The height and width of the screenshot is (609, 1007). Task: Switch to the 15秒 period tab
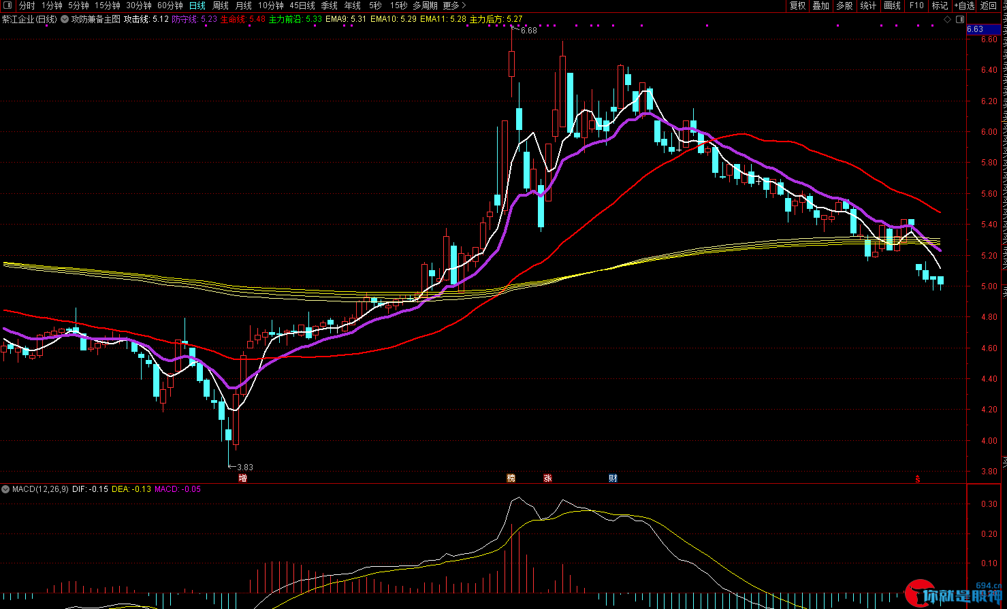398,5
